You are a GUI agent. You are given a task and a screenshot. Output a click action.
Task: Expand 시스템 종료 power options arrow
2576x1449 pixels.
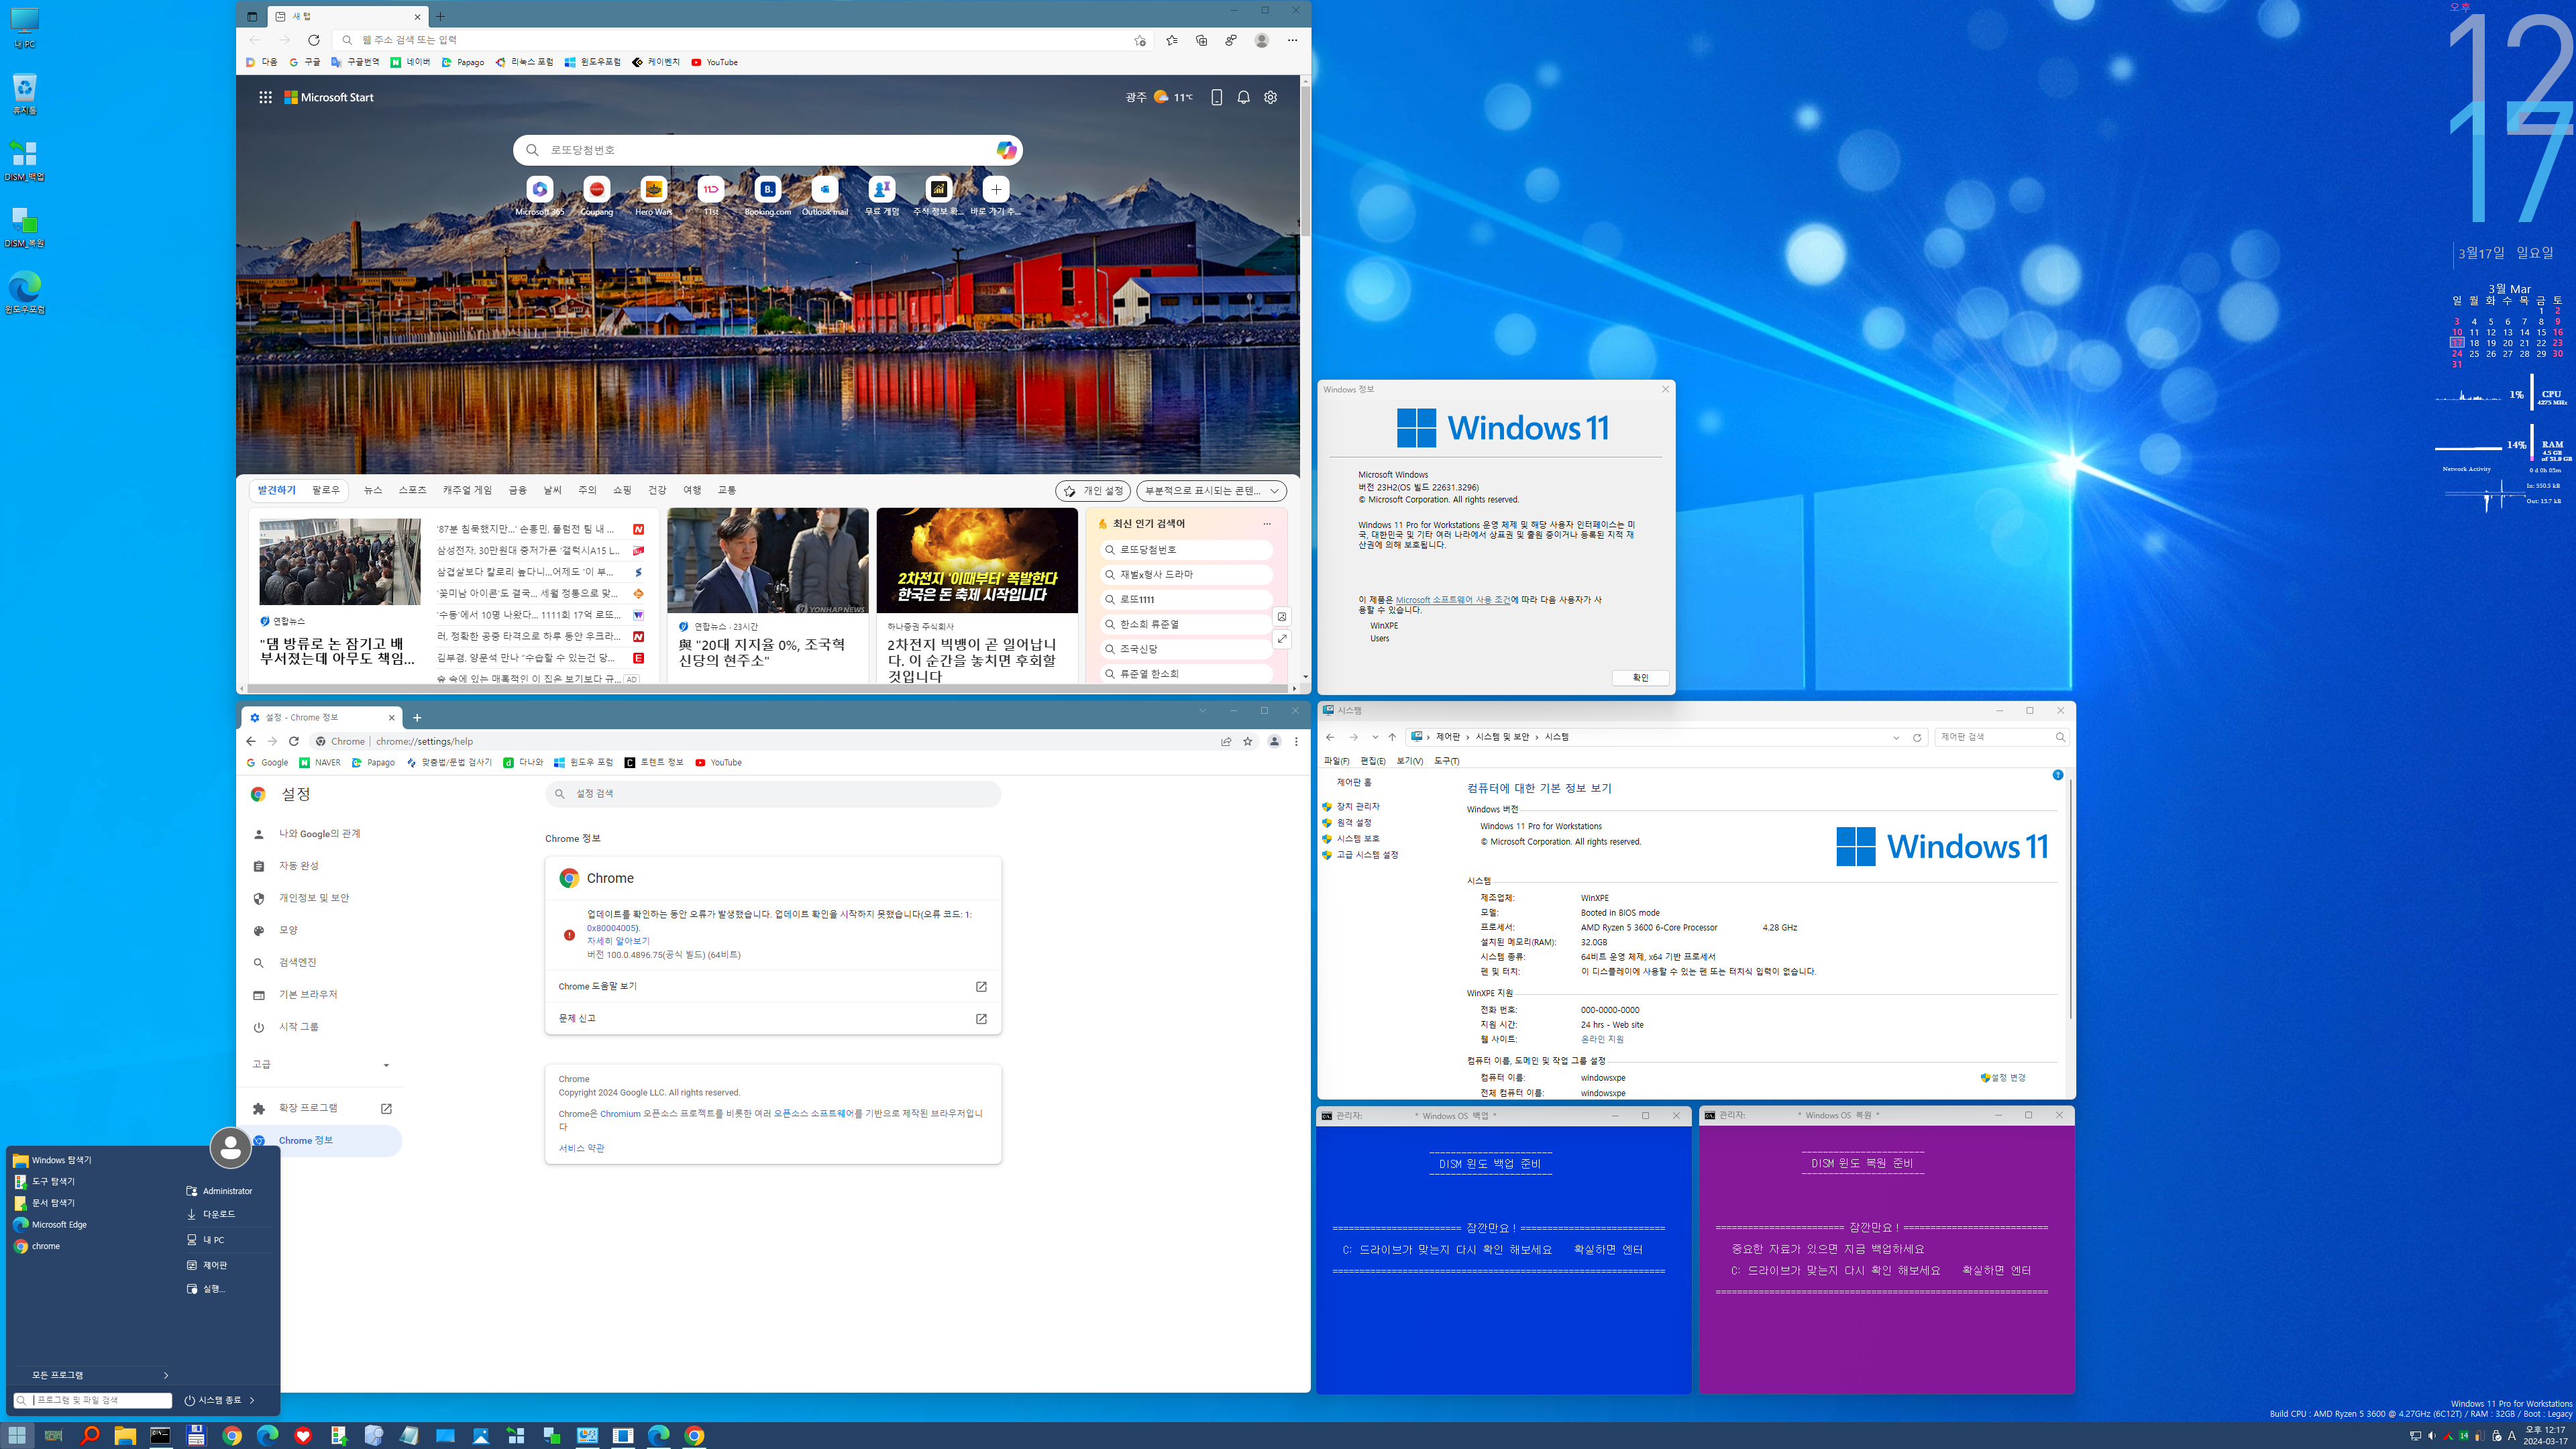[252, 1400]
